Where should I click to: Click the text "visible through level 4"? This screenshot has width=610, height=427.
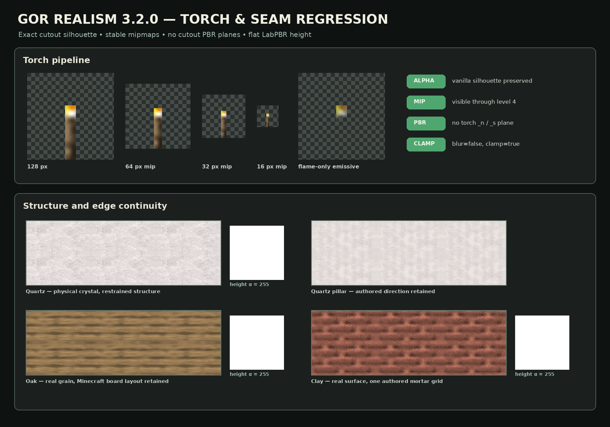point(484,102)
